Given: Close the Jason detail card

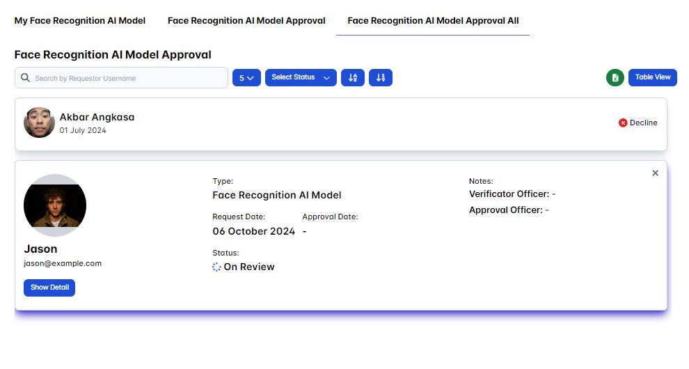Looking at the screenshot, I should pyautogui.click(x=655, y=173).
